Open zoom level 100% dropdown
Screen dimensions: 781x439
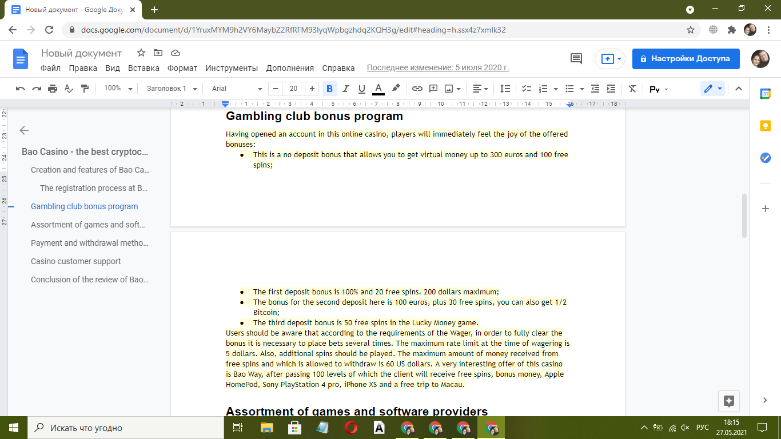click(118, 89)
